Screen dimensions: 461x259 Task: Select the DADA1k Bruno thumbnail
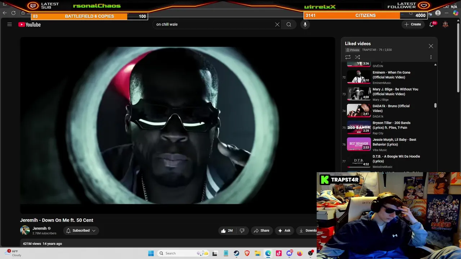[359, 111]
